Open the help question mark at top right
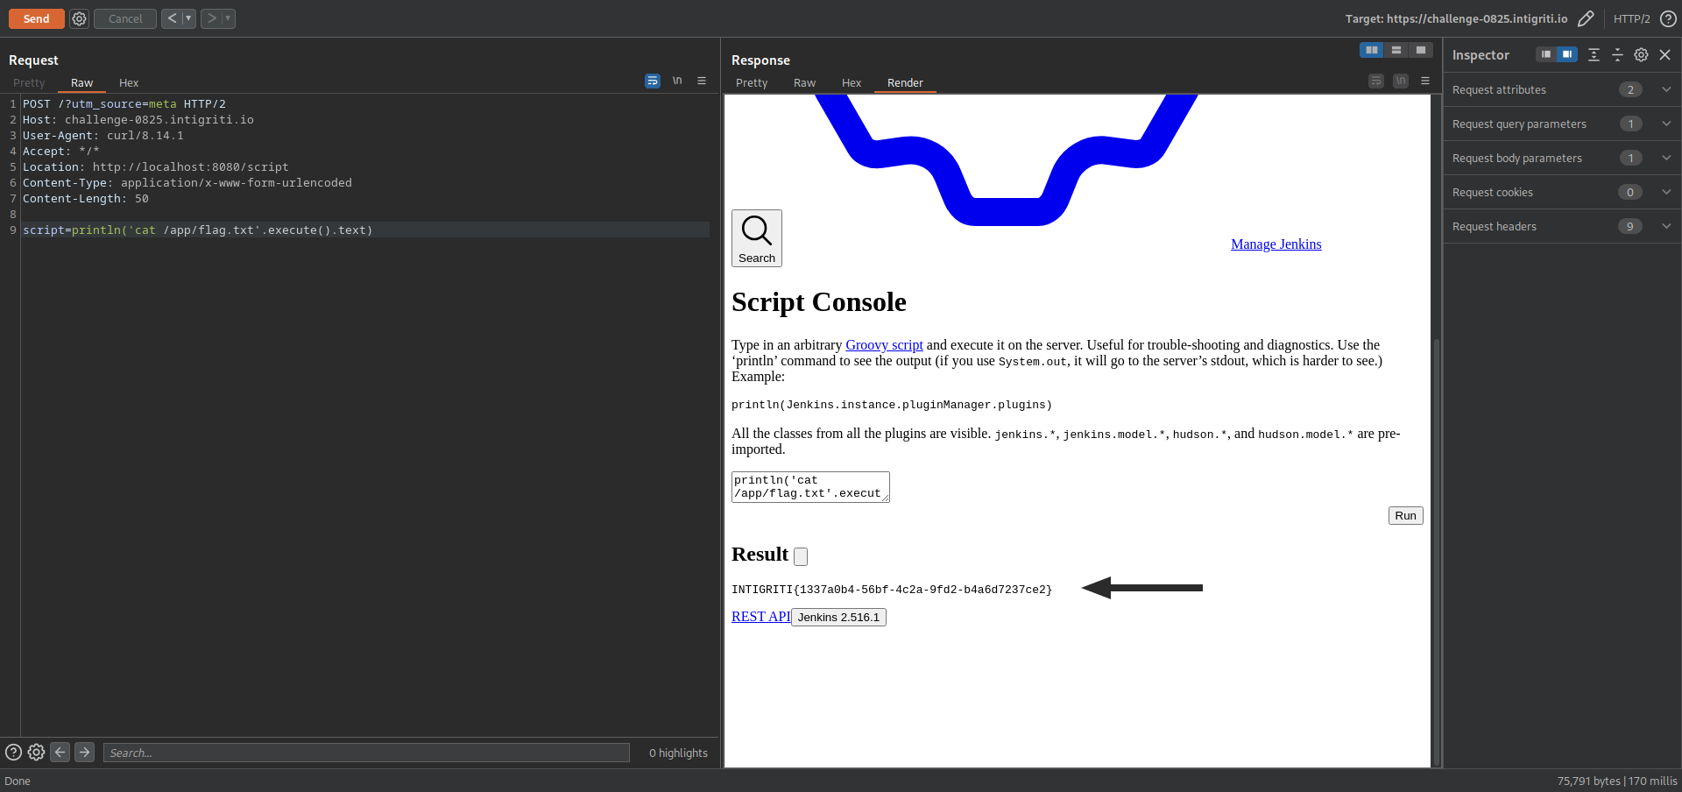Image resolution: width=1682 pixels, height=792 pixels. point(1668,18)
